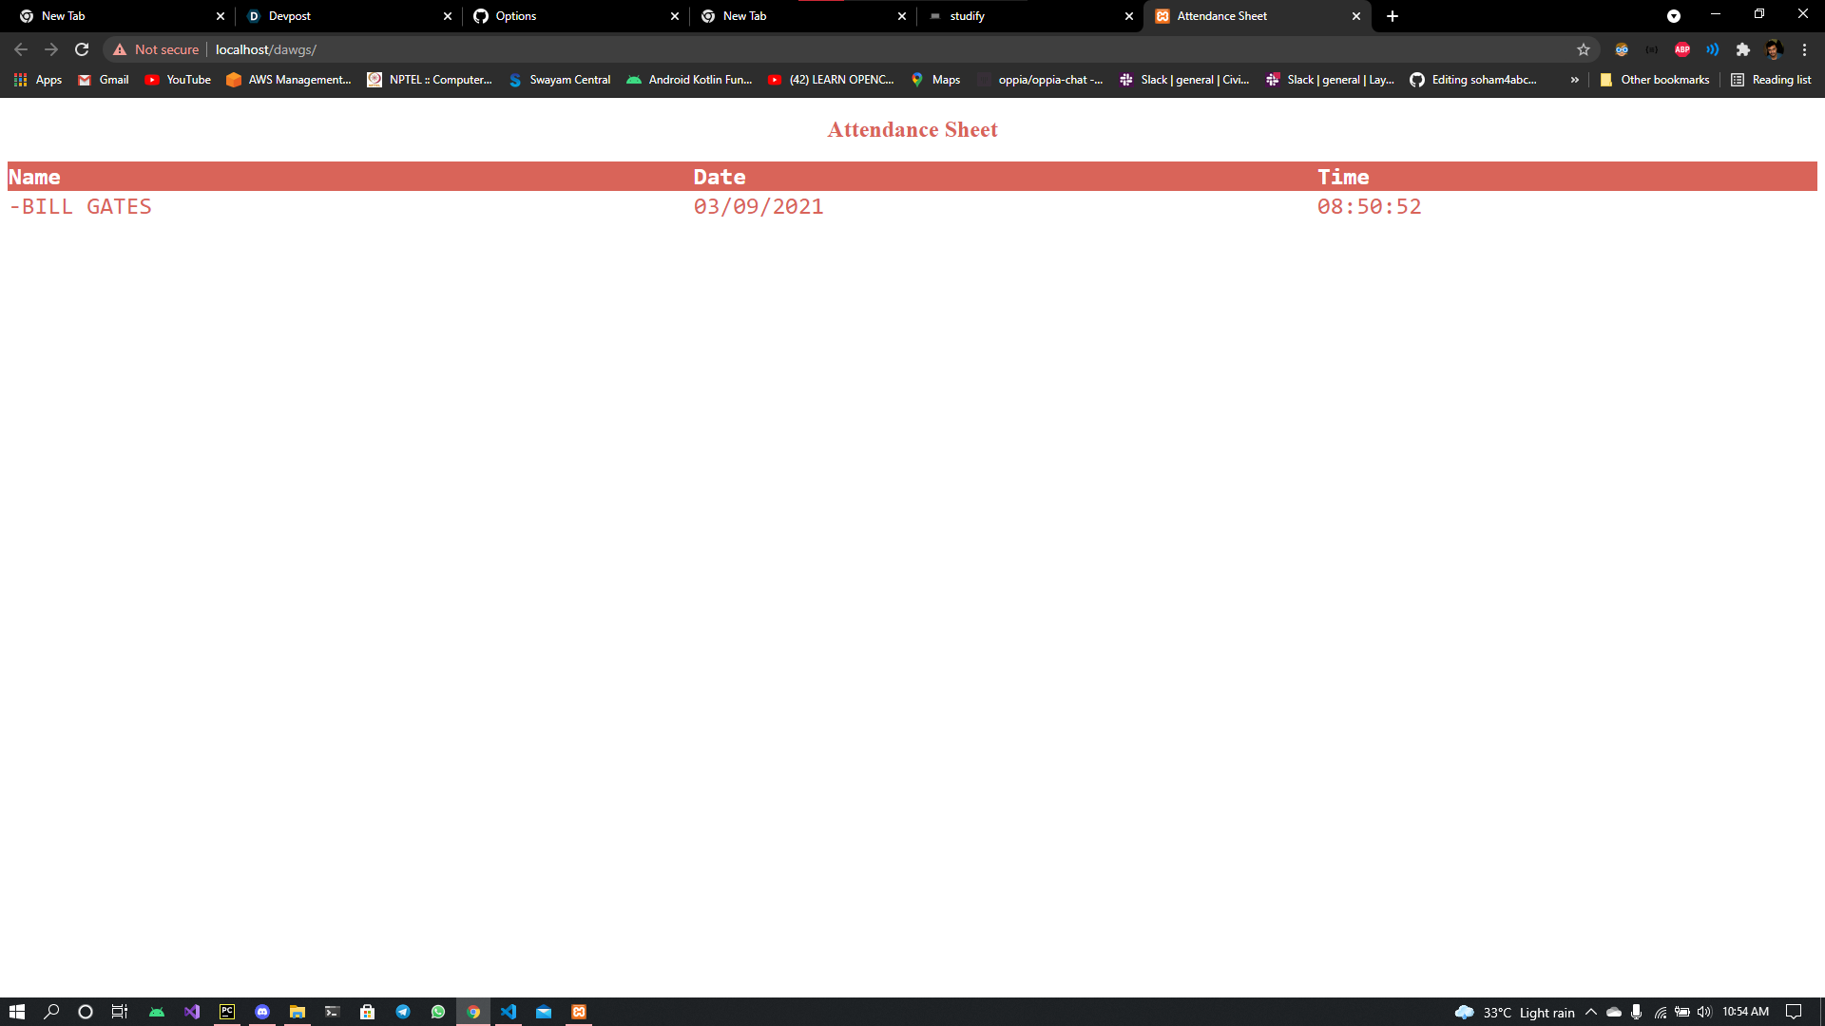Open the tab search dropdown
Viewport: 1825px width, 1026px height.
pyautogui.click(x=1674, y=16)
